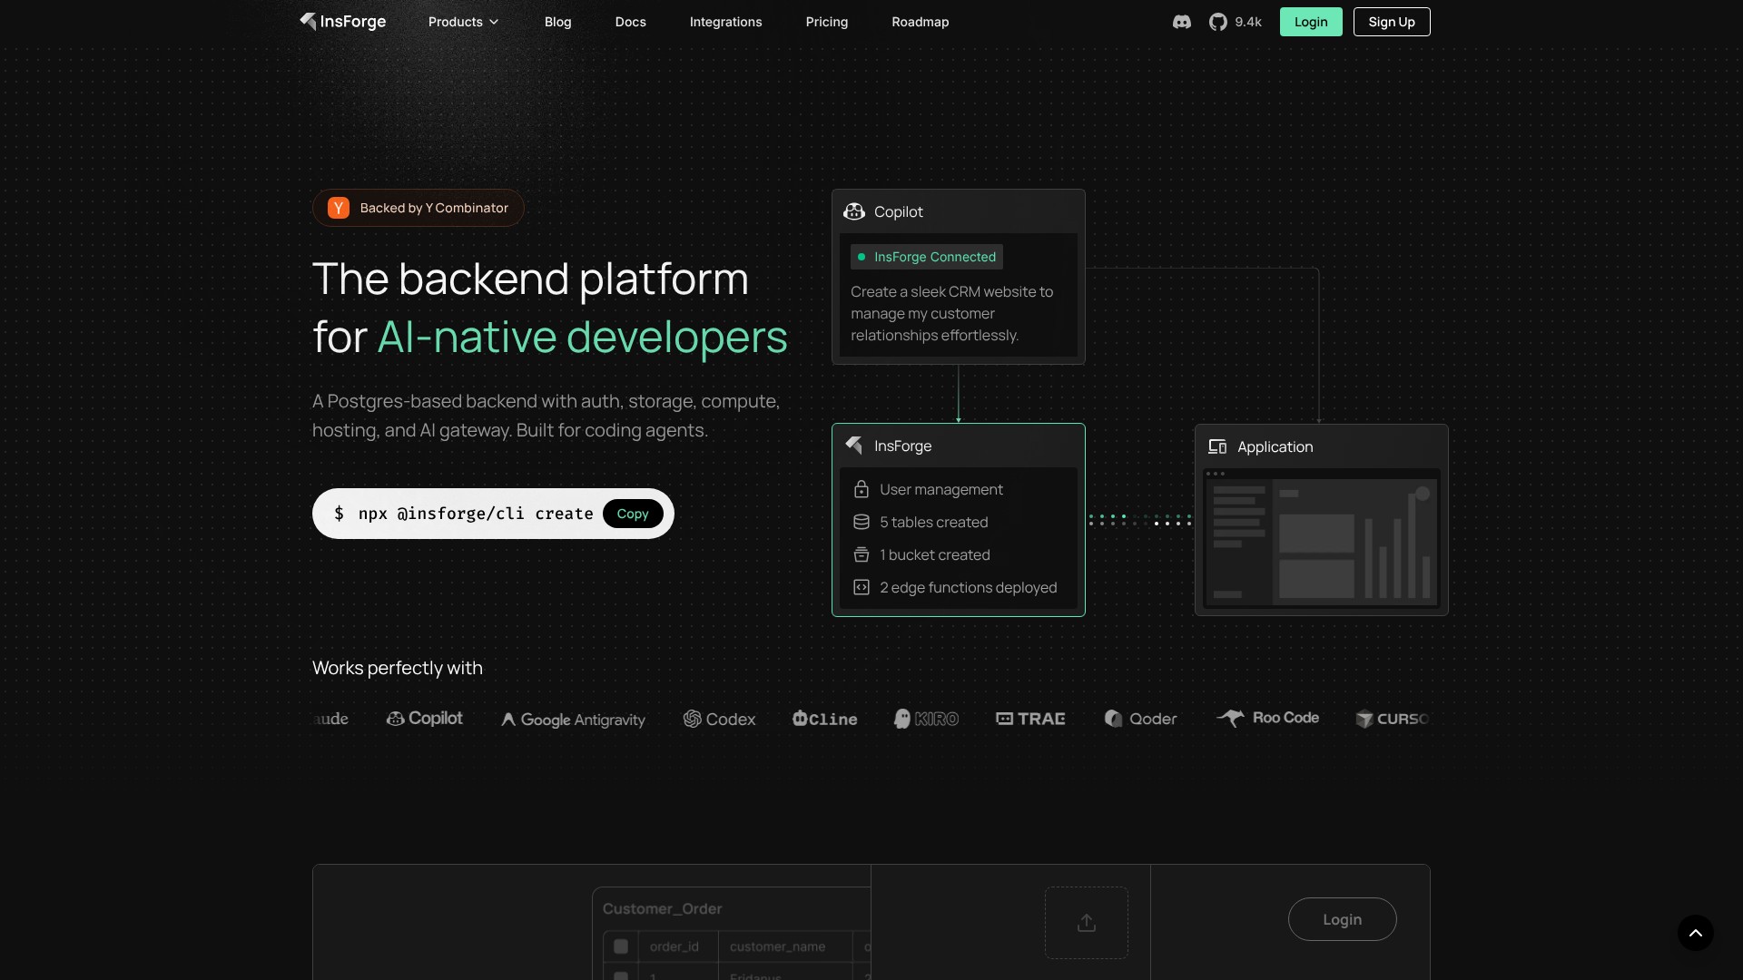Image resolution: width=1743 pixels, height=980 pixels.
Task: Click the '2 edge functions deployed' text
Action: point(969,587)
